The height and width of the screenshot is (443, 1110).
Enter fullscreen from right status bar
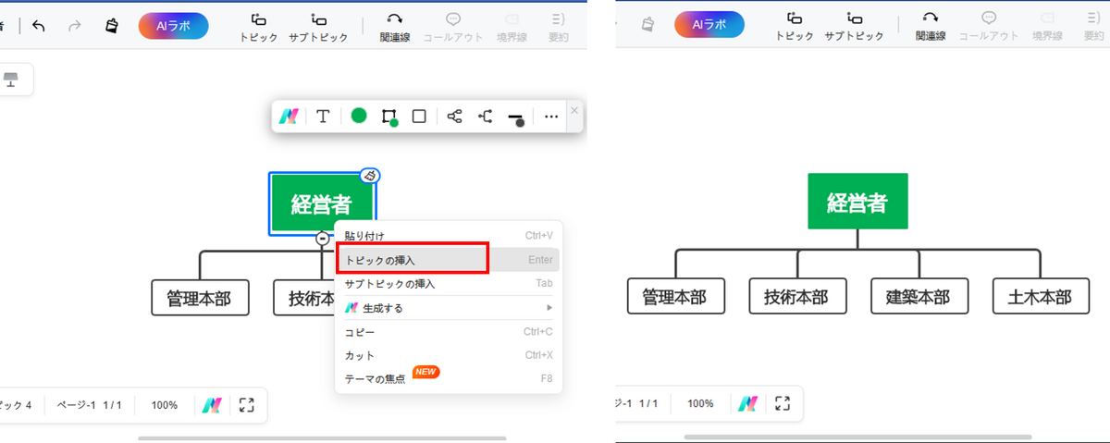click(x=783, y=403)
